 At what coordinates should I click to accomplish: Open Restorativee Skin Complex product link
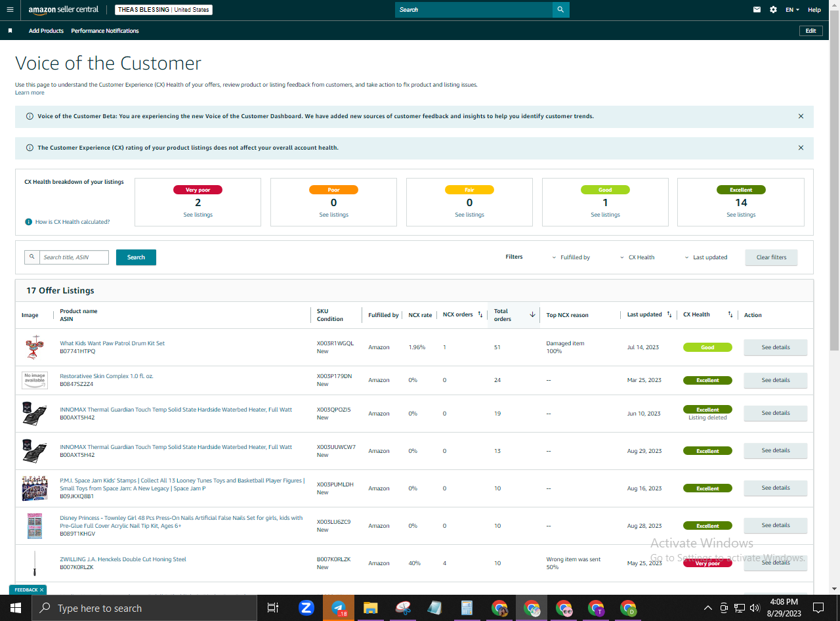(x=106, y=376)
